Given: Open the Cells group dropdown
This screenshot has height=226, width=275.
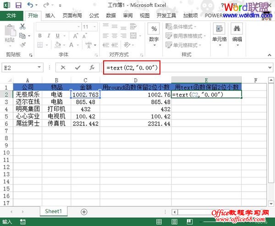Looking at the screenshot, I should [x=219, y=34].
